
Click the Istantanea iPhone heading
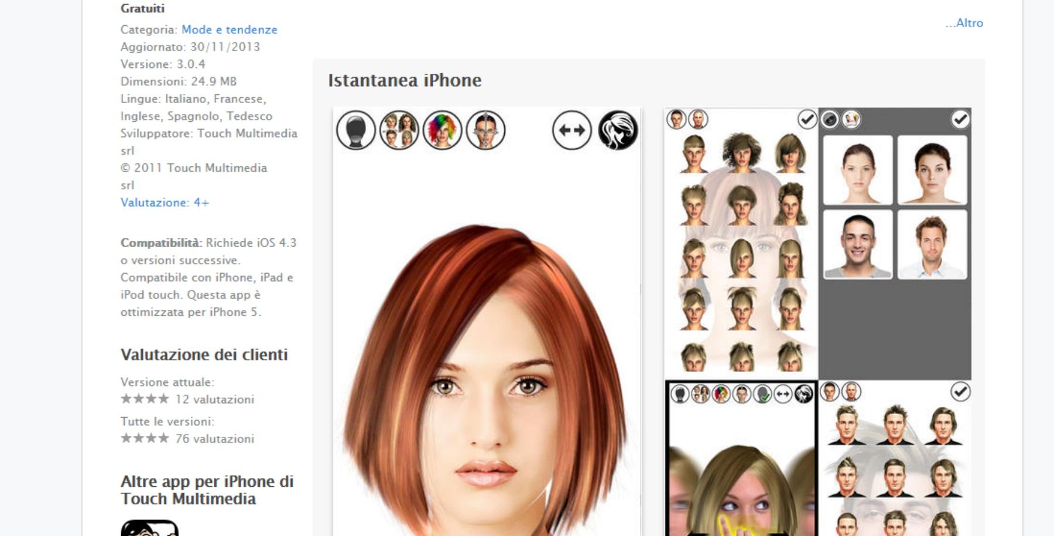(405, 80)
